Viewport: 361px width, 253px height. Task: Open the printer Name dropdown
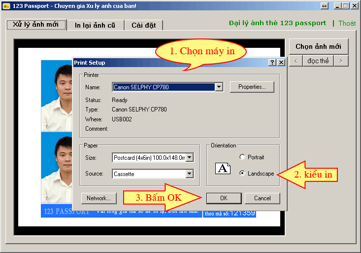(x=219, y=87)
